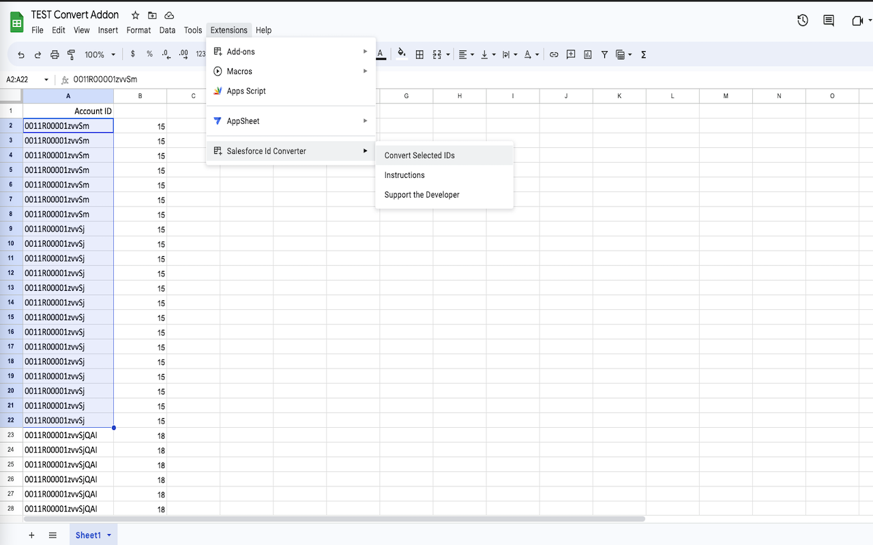This screenshot has height=545, width=873.
Task: Open the Instructions submenu item
Action: 444,175
